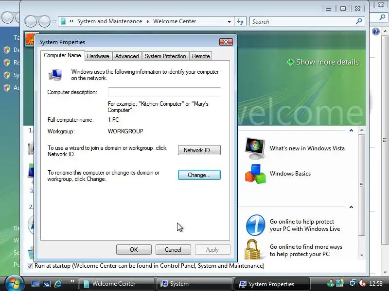389x291 pixels.
Task: Open Go online to help protect with Windows Live
Action: (305, 225)
